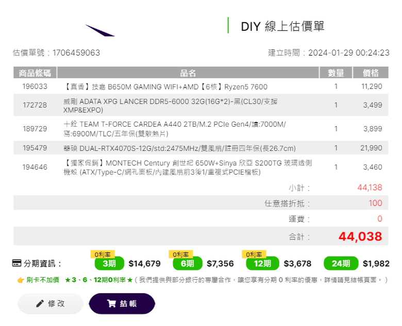
Task: Click the 品名 column header
Action: 188,73
